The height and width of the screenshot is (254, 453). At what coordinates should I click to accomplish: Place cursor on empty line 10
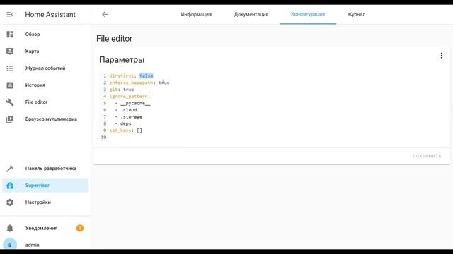[x=277, y=138]
